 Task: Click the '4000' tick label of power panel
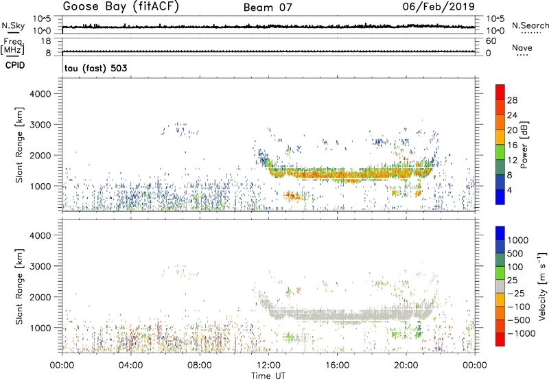pyautogui.click(x=40, y=94)
